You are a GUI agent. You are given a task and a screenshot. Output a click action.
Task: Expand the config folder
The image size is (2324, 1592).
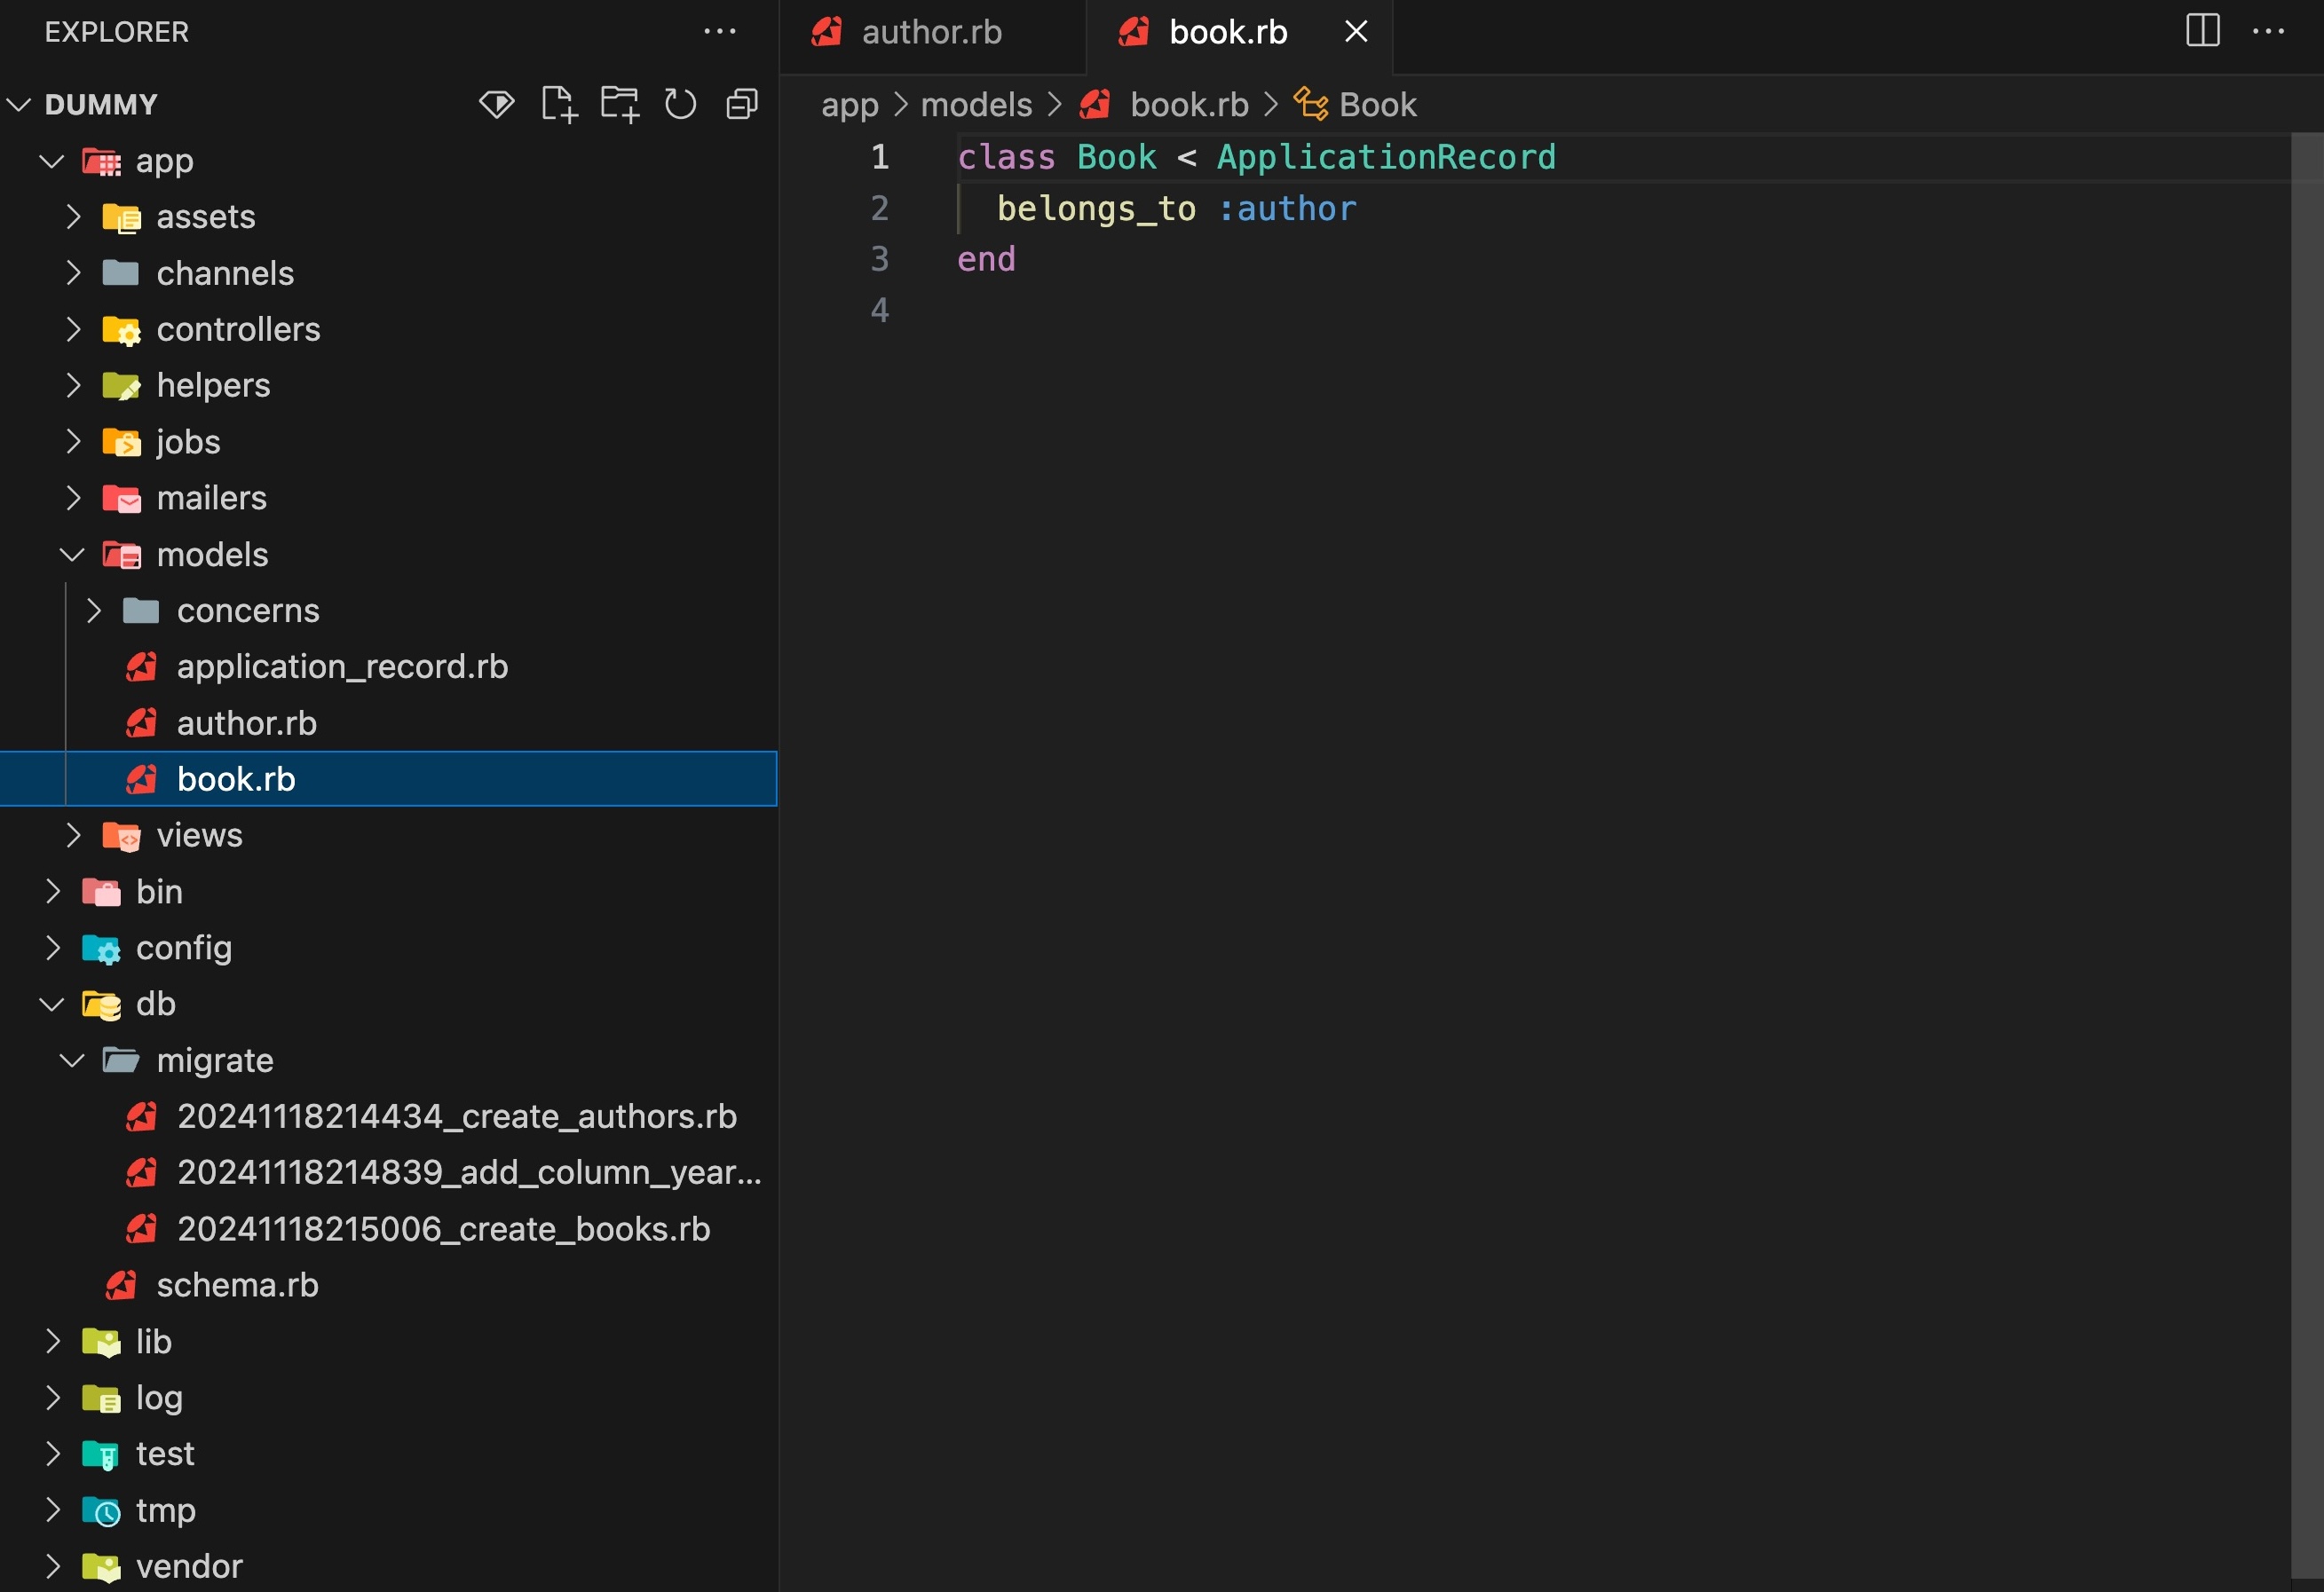pyautogui.click(x=184, y=946)
